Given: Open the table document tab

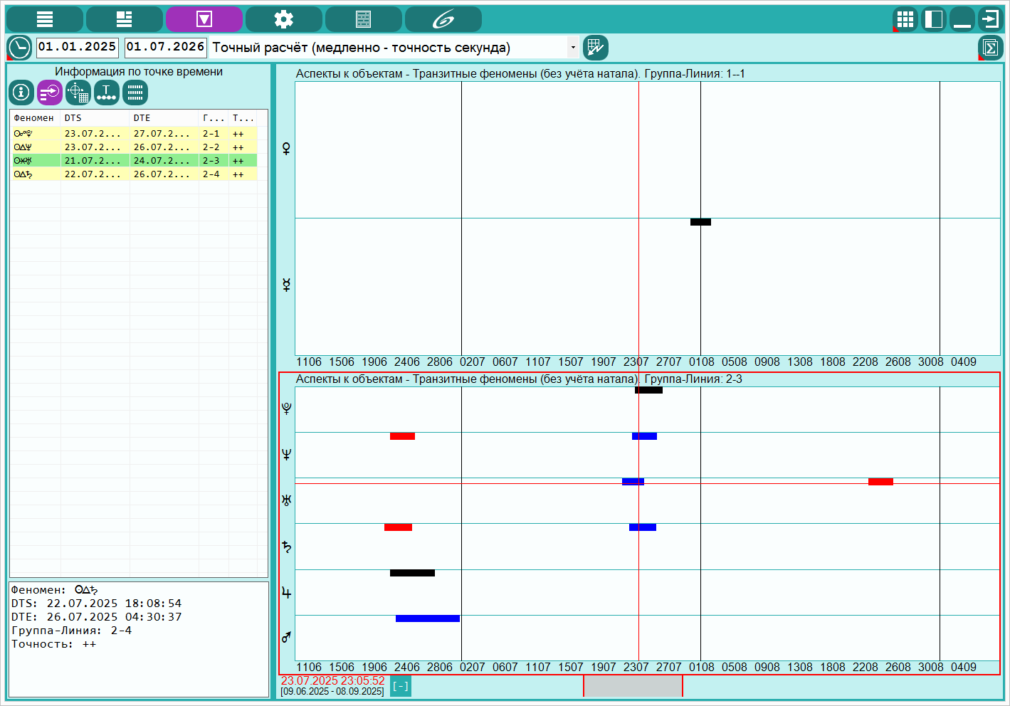Looking at the screenshot, I should [x=364, y=19].
